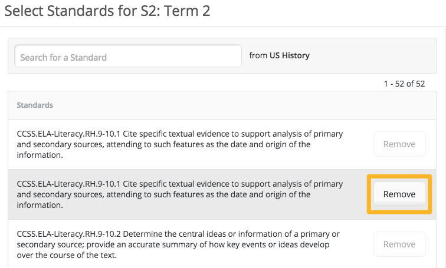Select the RH.9-10.2 Determine central ideas row
The height and width of the screenshot is (268, 446).
[222, 244]
